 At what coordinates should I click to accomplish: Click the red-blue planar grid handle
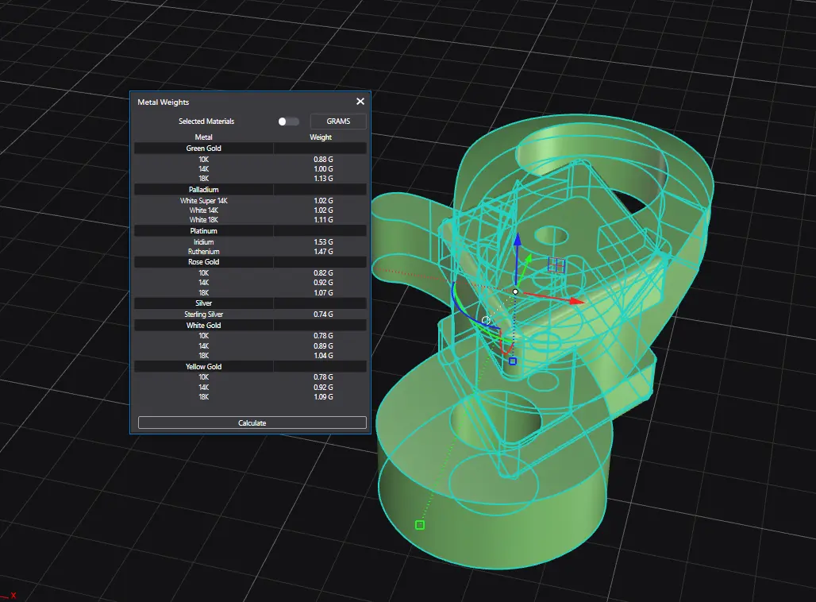click(556, 264)
